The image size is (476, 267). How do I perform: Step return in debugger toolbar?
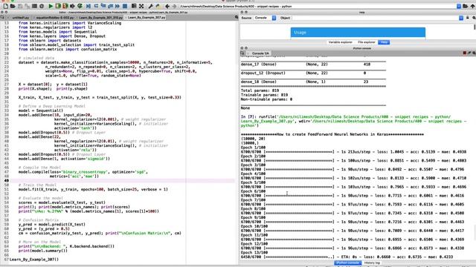click(x=111, y=6)
